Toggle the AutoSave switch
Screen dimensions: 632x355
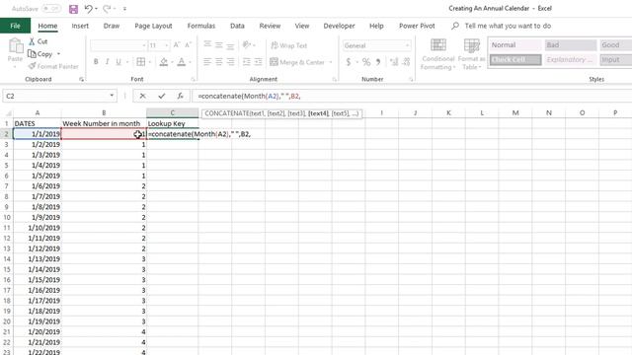51,9
